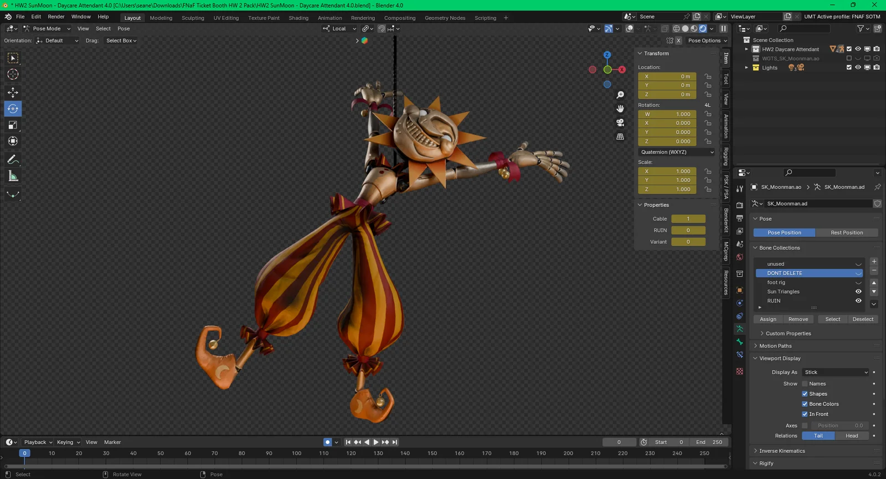Open the Display As Stick dropdown
Viewport: 886px width, 479px height.
pos(836,372)
